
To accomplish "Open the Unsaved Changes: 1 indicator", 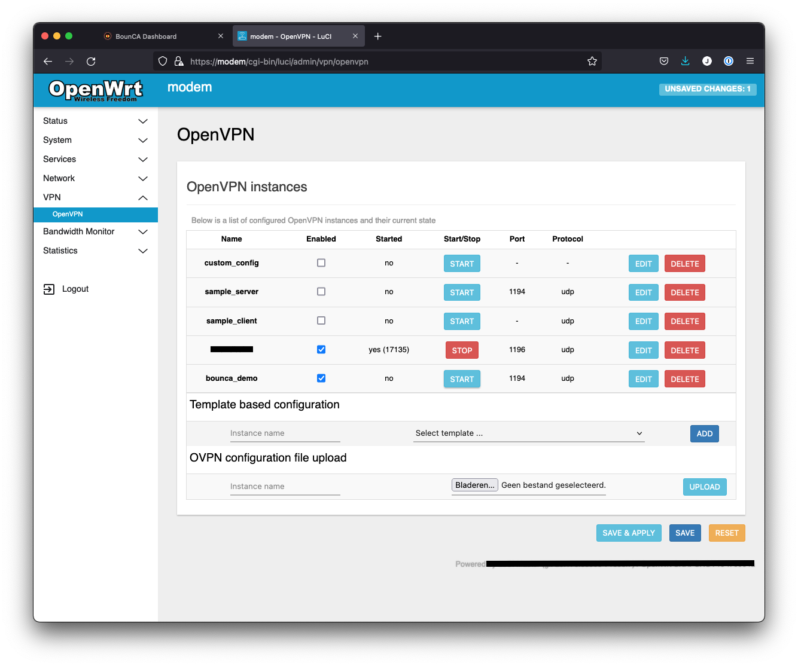I will pyautogui.click(x=708, y=89).
